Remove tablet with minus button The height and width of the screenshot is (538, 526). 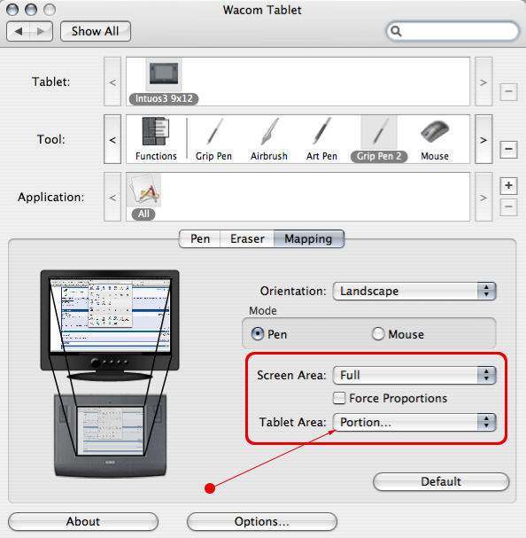508,91
